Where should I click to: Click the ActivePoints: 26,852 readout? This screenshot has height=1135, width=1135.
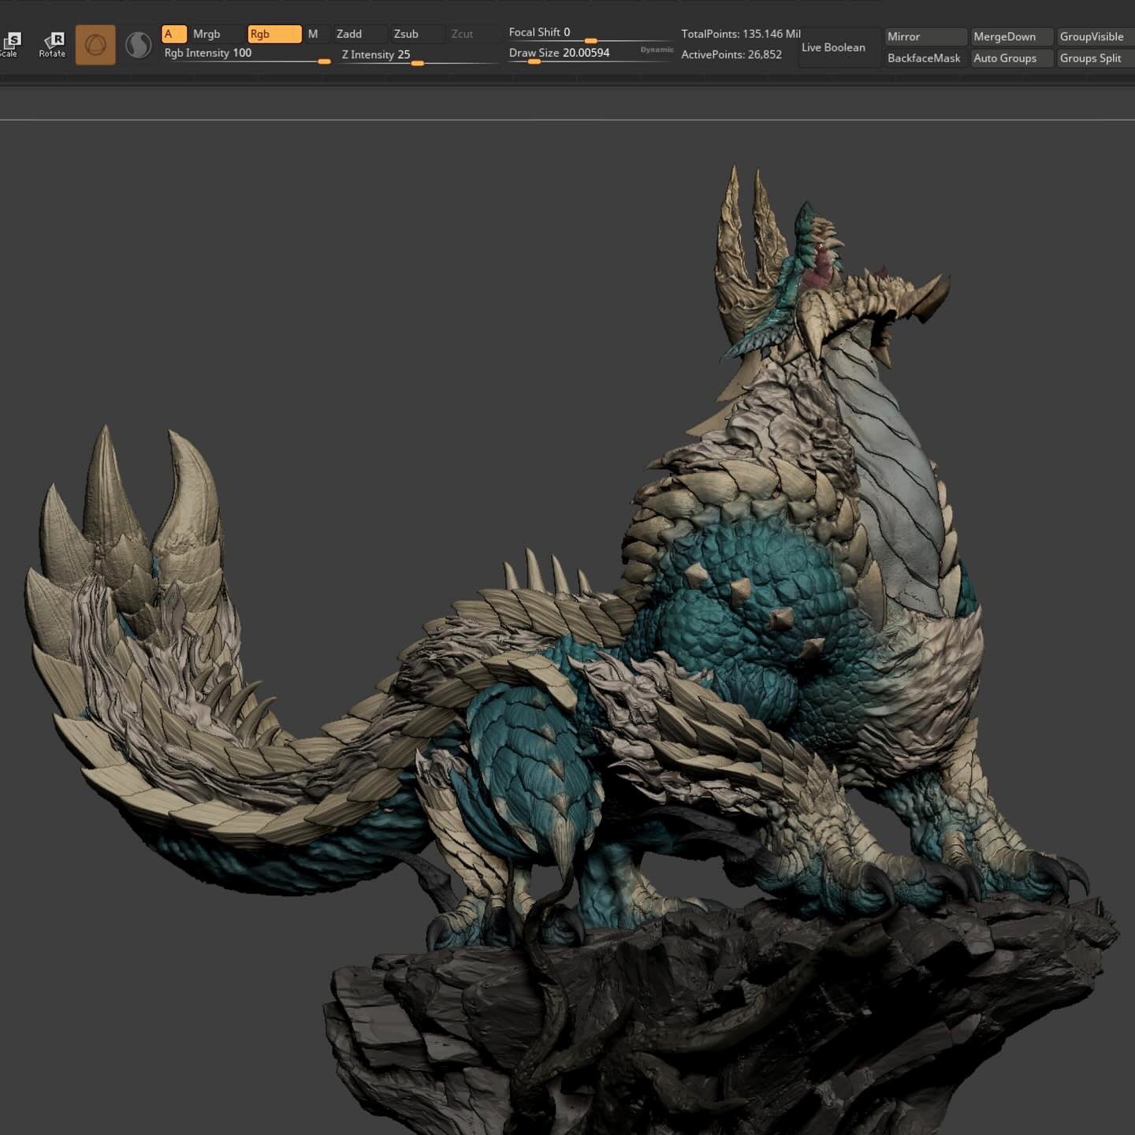731,54
